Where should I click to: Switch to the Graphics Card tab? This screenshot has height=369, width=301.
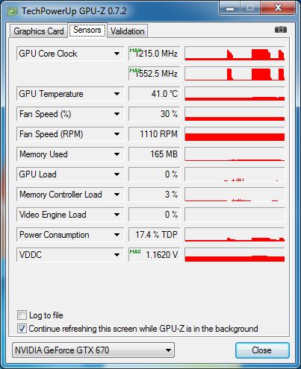39,31
